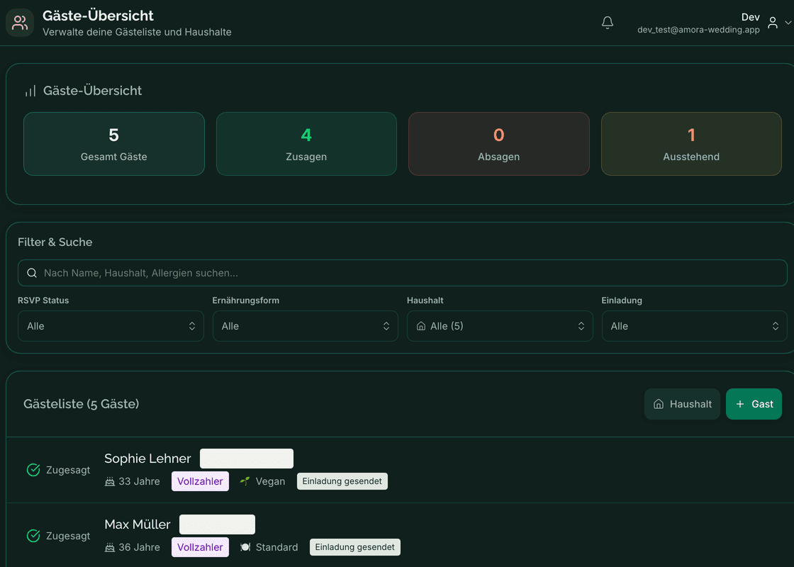
Task: Click the Vegan diet label
Action: click(x=270, y=481)
